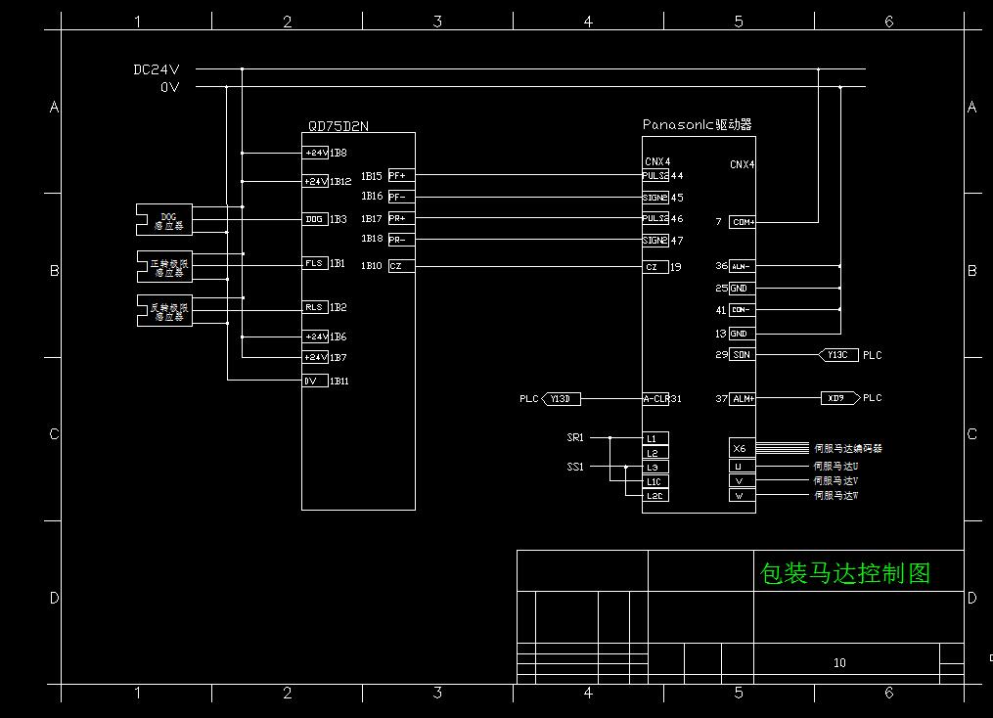Select the SR1 power label
The width and height of the screenshot is (993, 718).
[x=575, y=437]
